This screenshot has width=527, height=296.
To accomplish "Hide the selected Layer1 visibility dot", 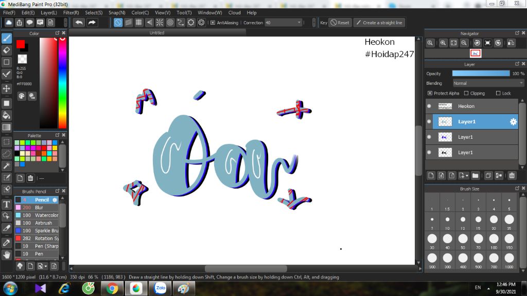I will [429, 121].
